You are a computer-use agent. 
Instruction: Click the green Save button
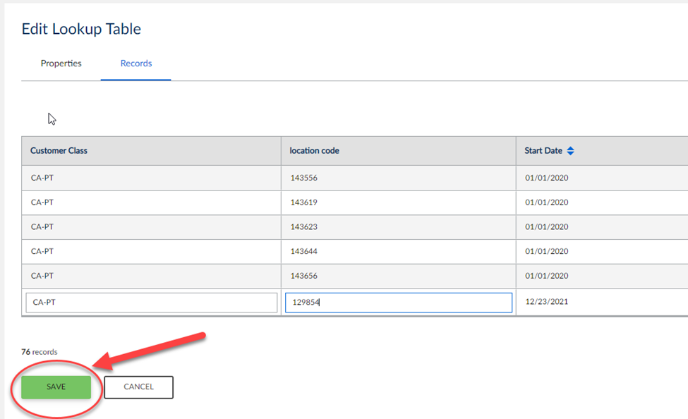pos(56,387)
